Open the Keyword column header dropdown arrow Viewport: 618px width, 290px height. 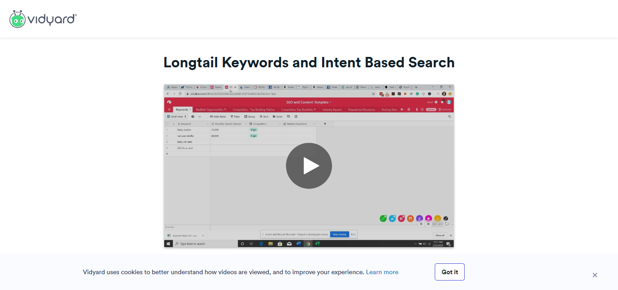click(x=208, y=124)
